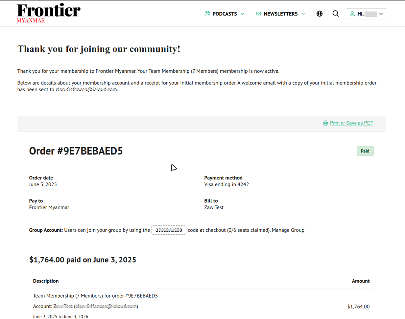Click the $1,764.00 amount in the table row
This screenshot has width=405, height=319.
358,307
